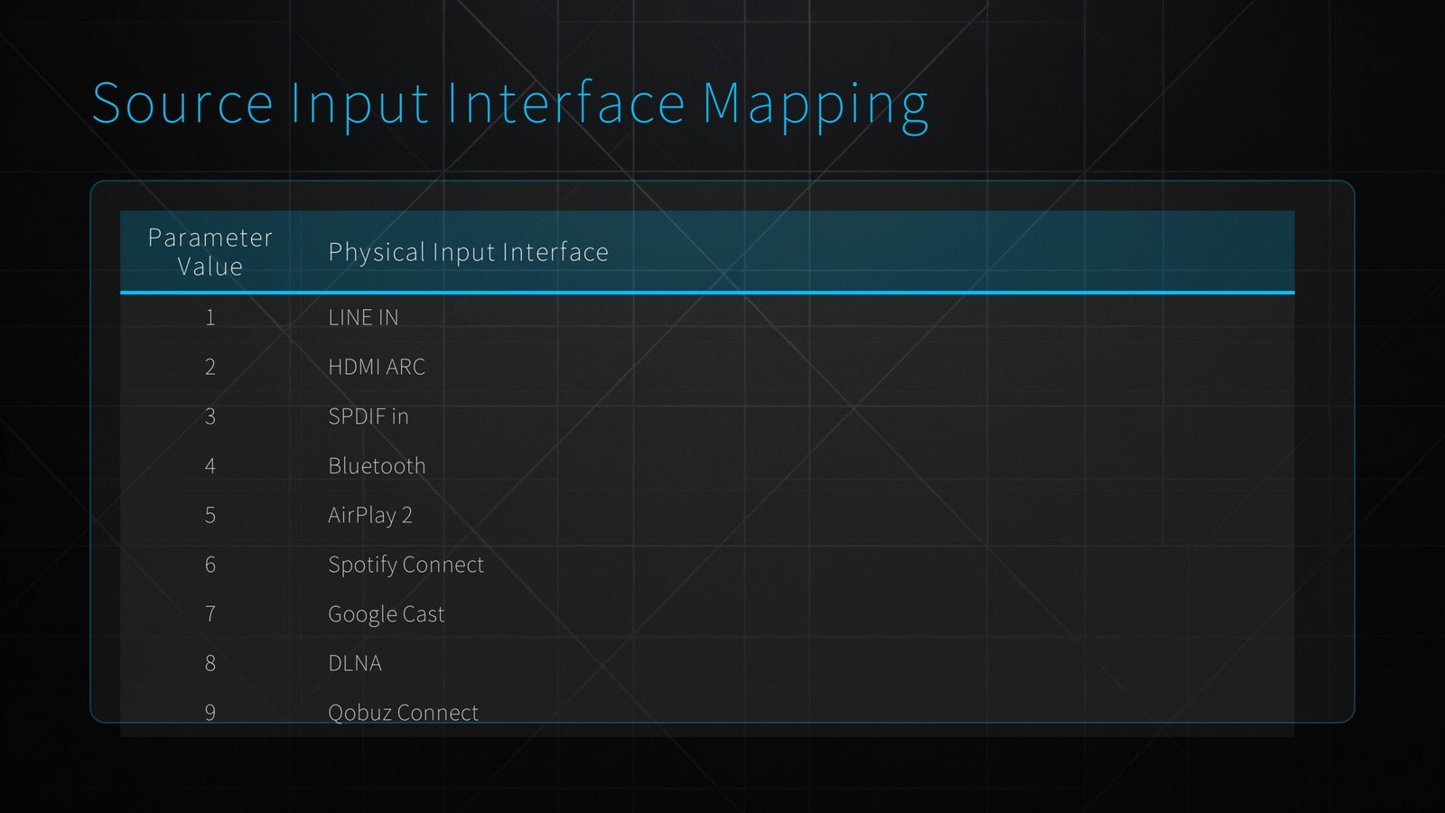Select parameter value 2 cell
Viewport: 1445px width, 813px height.
click(210, 367)
